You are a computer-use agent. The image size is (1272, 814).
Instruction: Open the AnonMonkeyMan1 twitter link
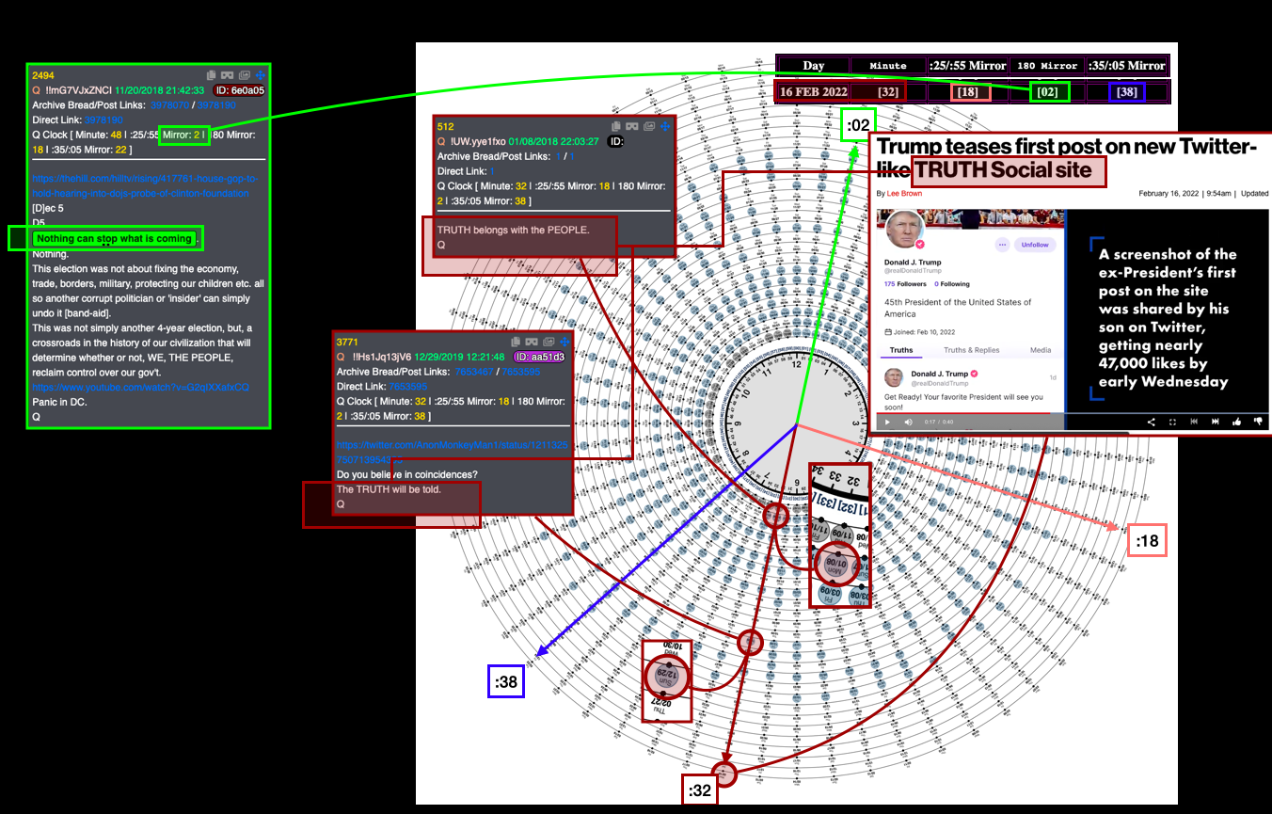(x=452, y=452)
